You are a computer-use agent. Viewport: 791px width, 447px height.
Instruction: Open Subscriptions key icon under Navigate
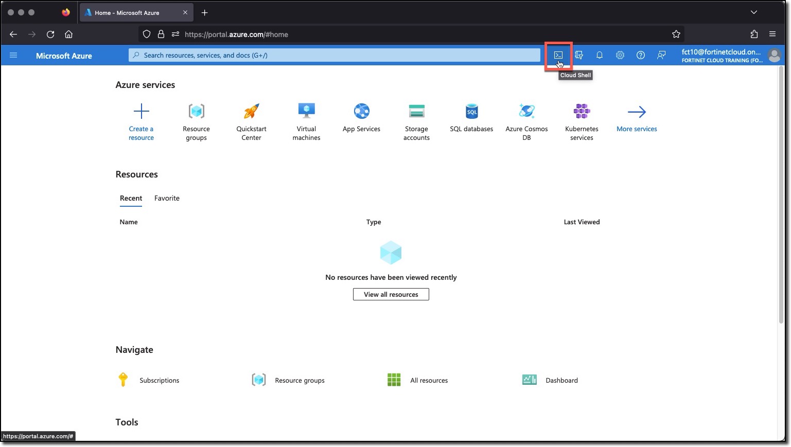(123, 380)
